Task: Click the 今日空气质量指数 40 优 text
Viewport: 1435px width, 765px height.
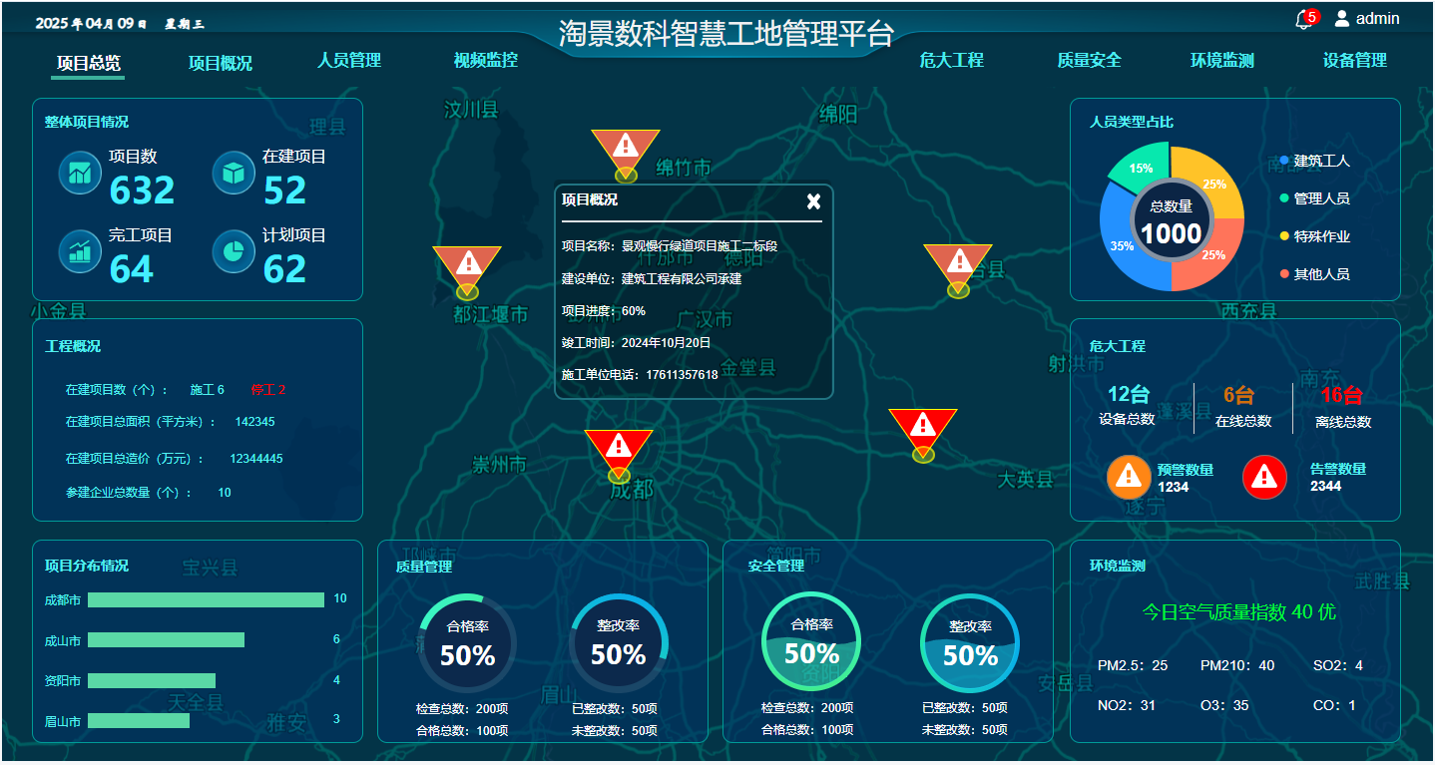Action: pyautogui.click(x=1238, y=611)
